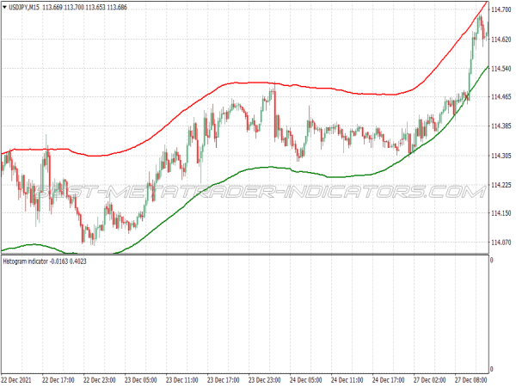Click the small triangle before USDJPY,M15
The image size is (516, 387).
pyautogui.click(x=5, y=9)
